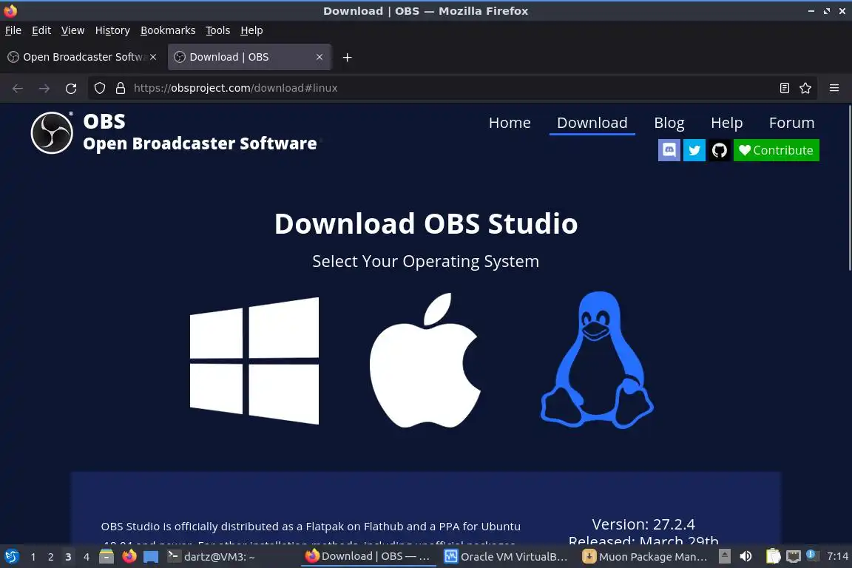Open the History menu
The width and height of the screenshot is (852, 568).
[112, 30]
